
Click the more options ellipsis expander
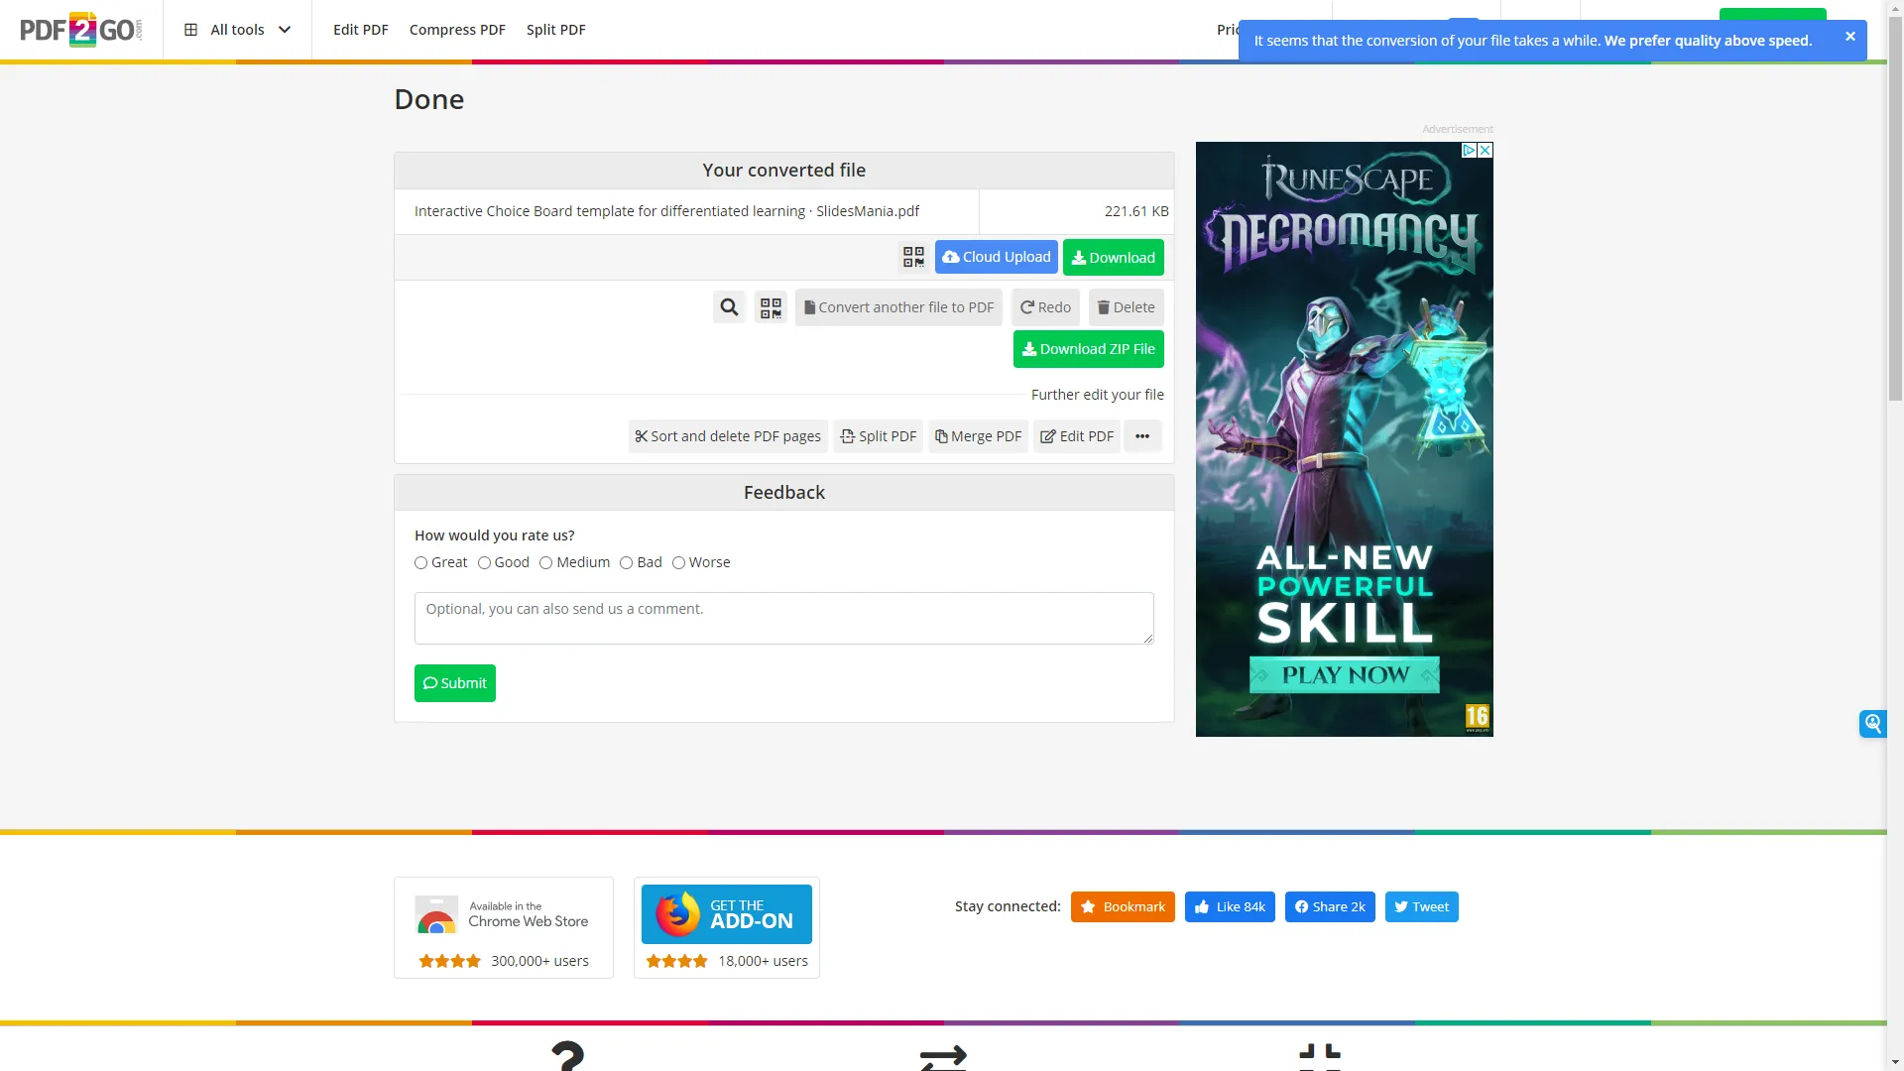tap(1141, 435)
